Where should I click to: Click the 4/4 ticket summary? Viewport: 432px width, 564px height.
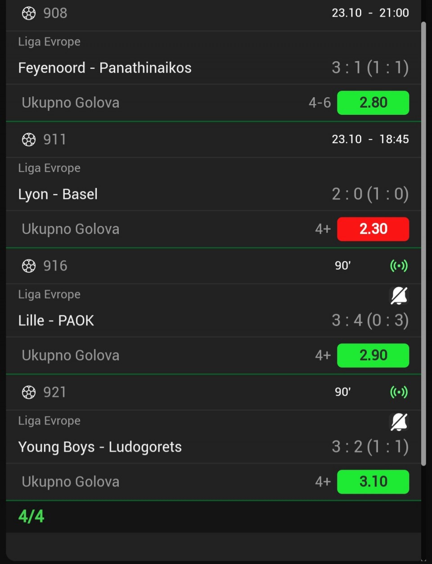(x=31, y=517)
